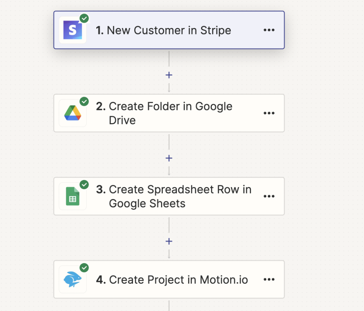Viewport: 364px width, 311px height.
Task: Open three-dot menu for Create Spreadsheet Row step
Action: [269, 196]
